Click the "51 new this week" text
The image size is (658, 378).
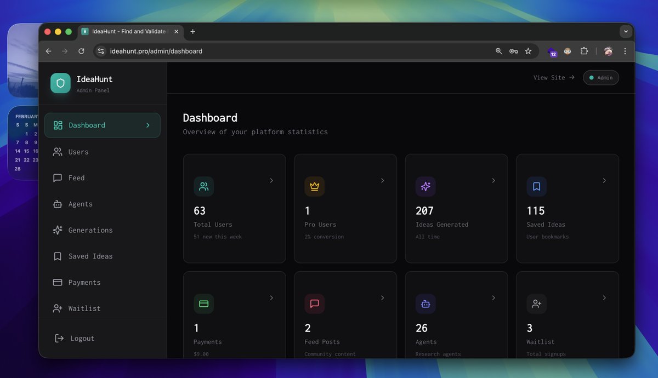[218, 237]
